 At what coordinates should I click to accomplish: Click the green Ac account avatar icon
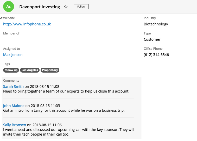click(x=9, y=6)
